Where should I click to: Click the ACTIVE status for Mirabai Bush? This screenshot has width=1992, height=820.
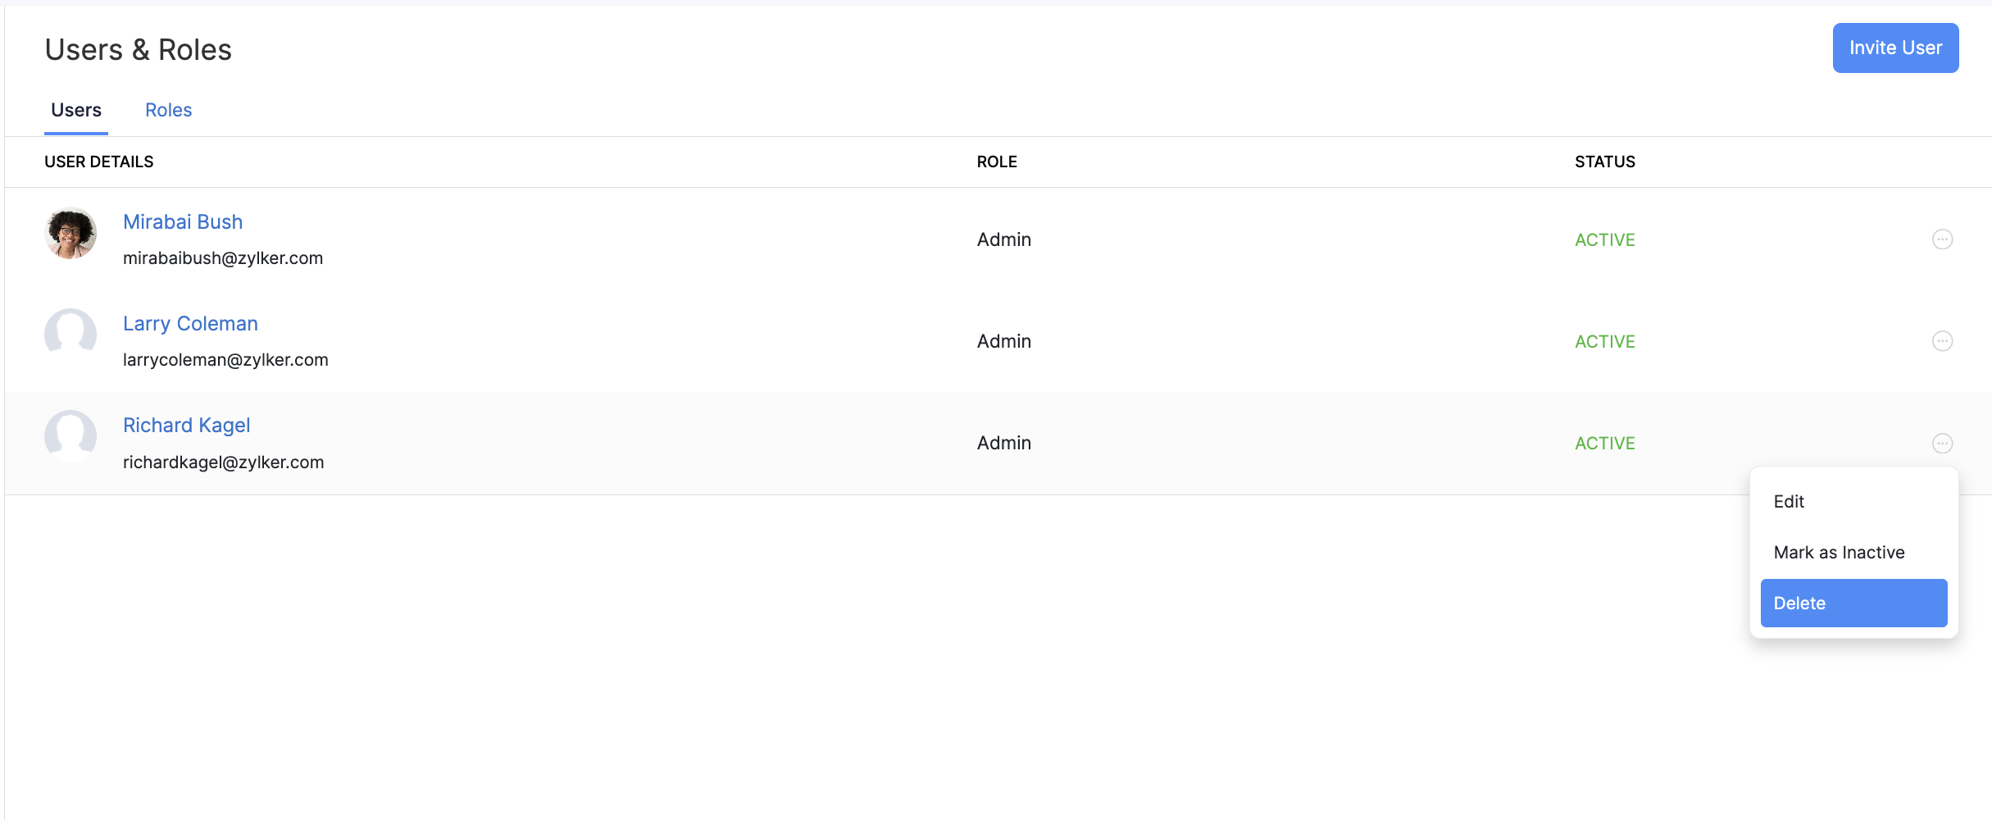click(1603, 239)
